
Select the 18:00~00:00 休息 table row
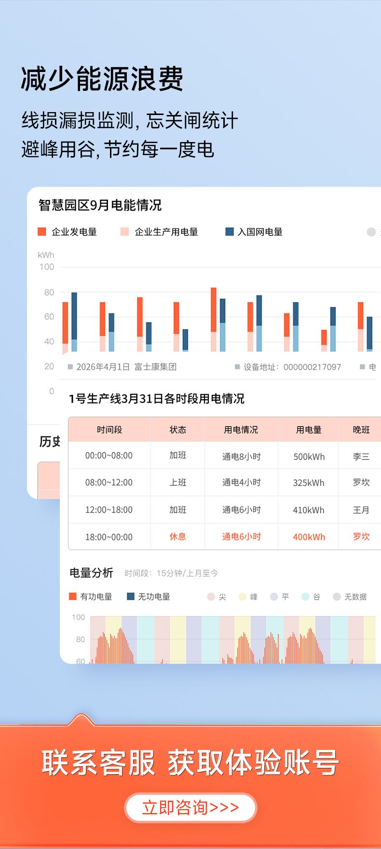[225, 536]
